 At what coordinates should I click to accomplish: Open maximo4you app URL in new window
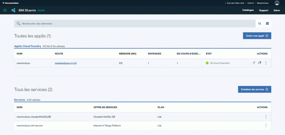pos(260,63)
